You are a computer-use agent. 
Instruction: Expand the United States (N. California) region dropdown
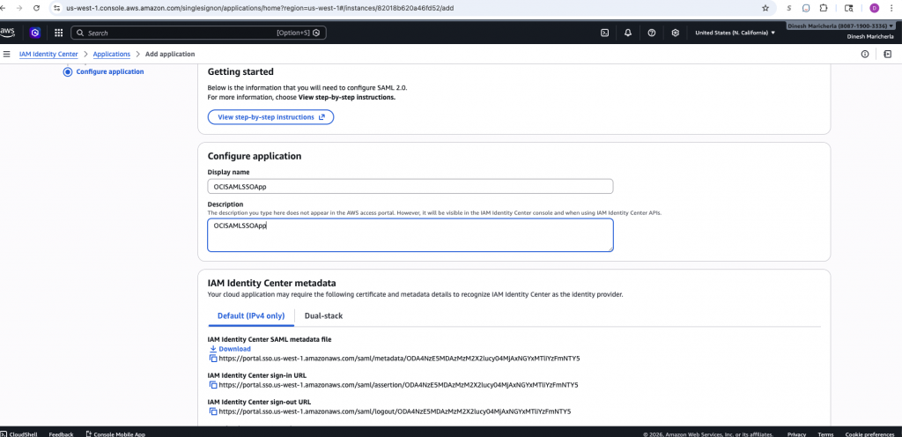(x=735, y=33)
